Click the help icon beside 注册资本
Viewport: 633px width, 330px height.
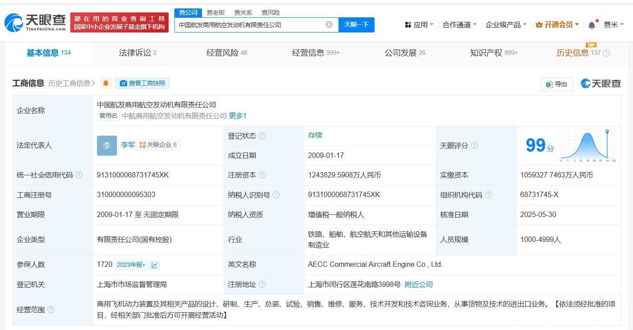click(262, 175)
